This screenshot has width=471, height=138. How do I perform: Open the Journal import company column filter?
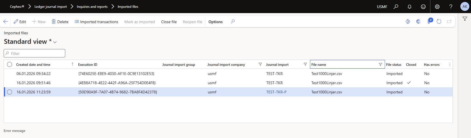tap(260, 64)
